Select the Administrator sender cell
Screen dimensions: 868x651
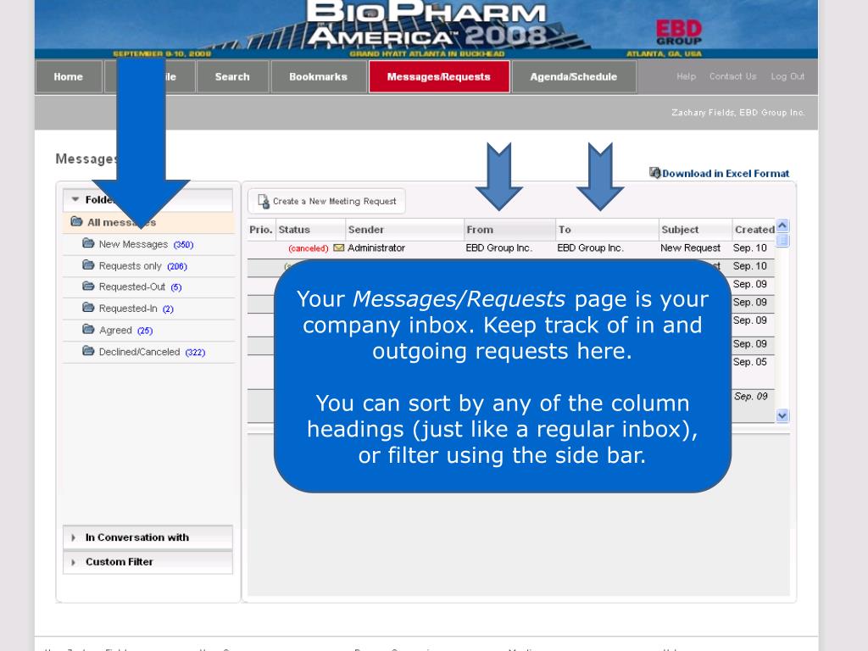pos(376,248)
